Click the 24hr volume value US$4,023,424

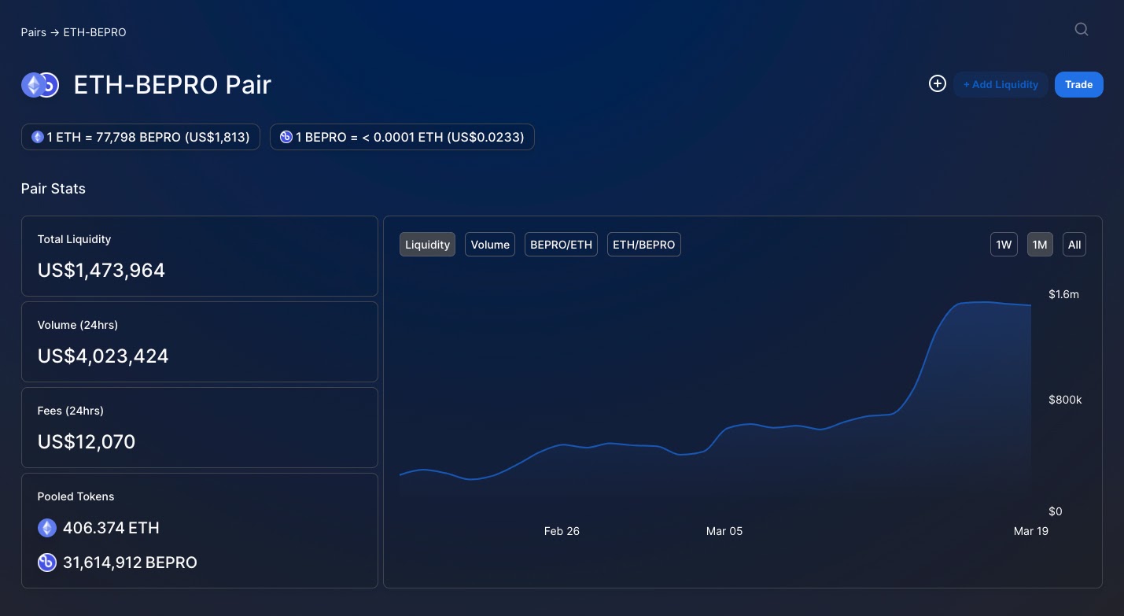pos(103,356)
